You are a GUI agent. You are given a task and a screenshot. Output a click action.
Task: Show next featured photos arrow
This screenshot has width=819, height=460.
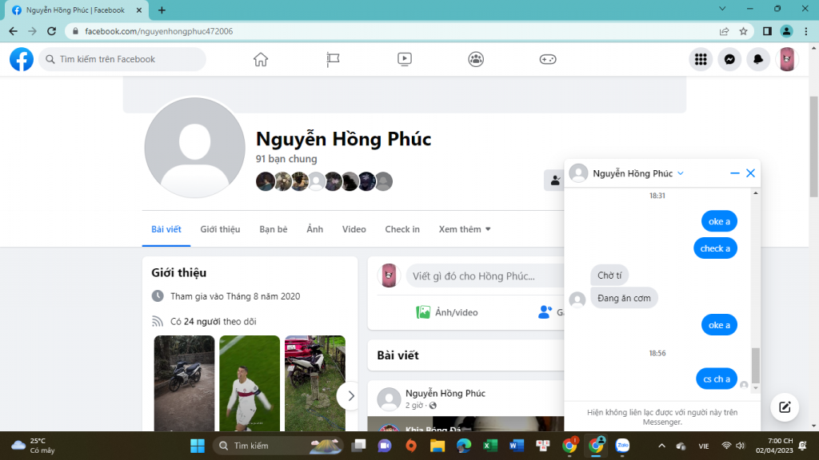click(350, 396)
